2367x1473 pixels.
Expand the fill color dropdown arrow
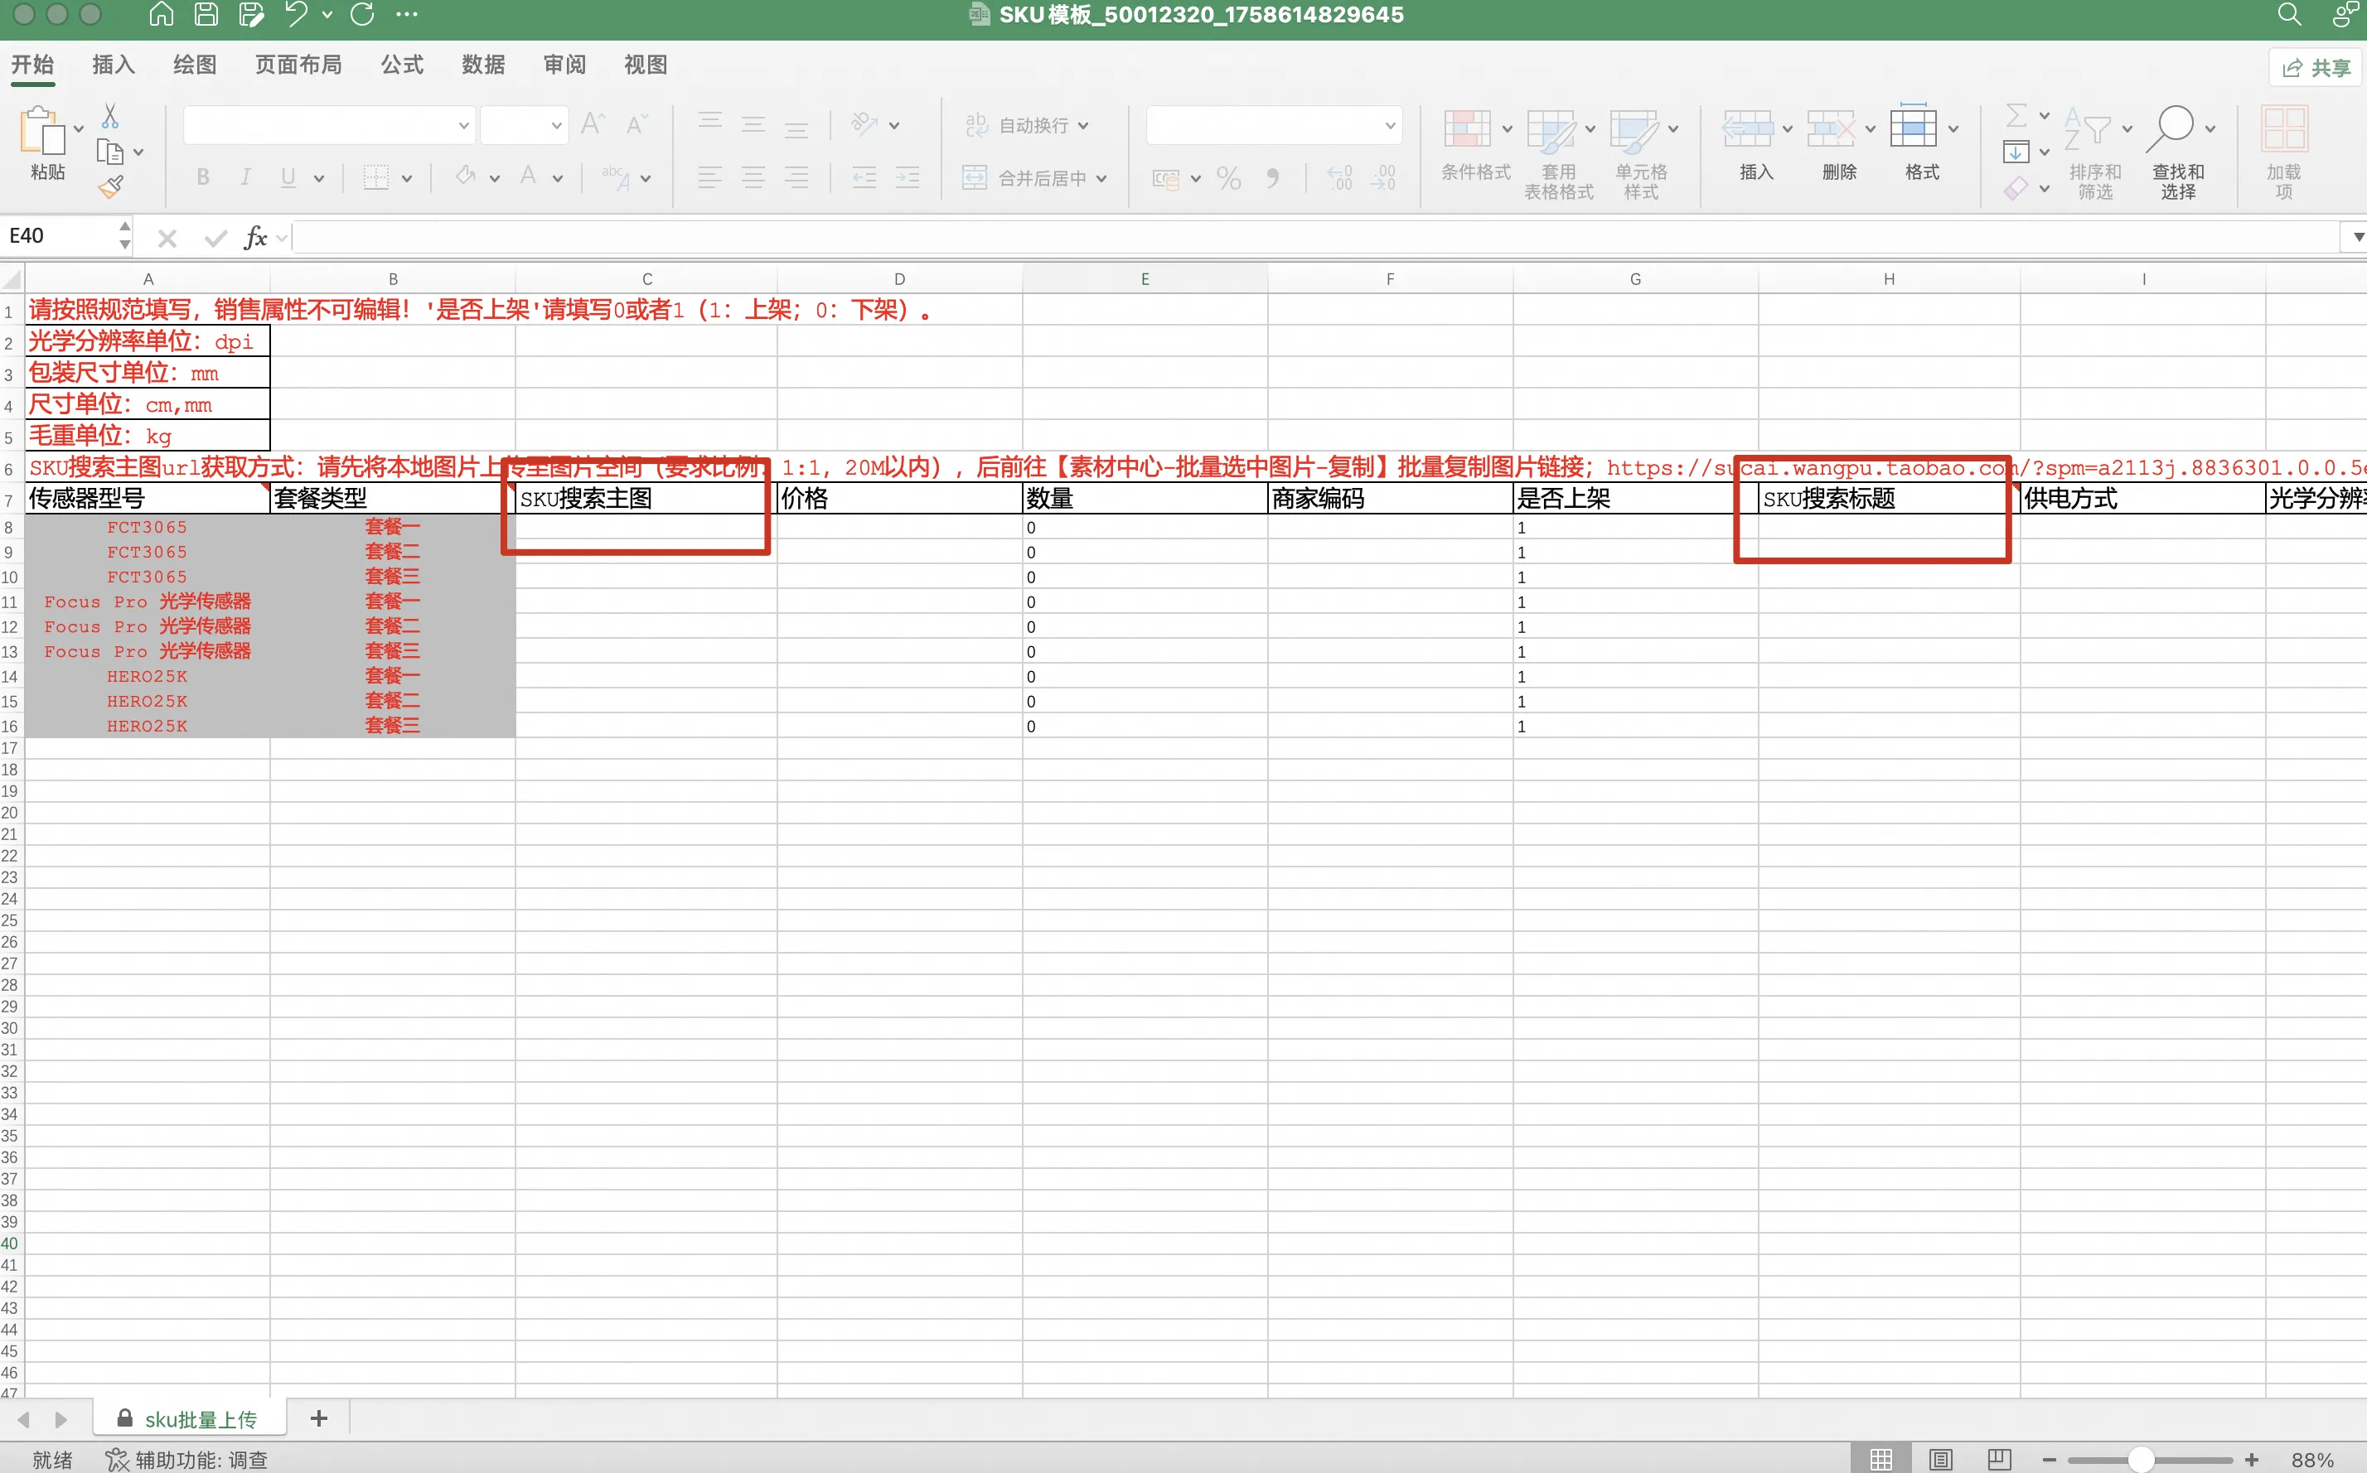tap(494, 178)
